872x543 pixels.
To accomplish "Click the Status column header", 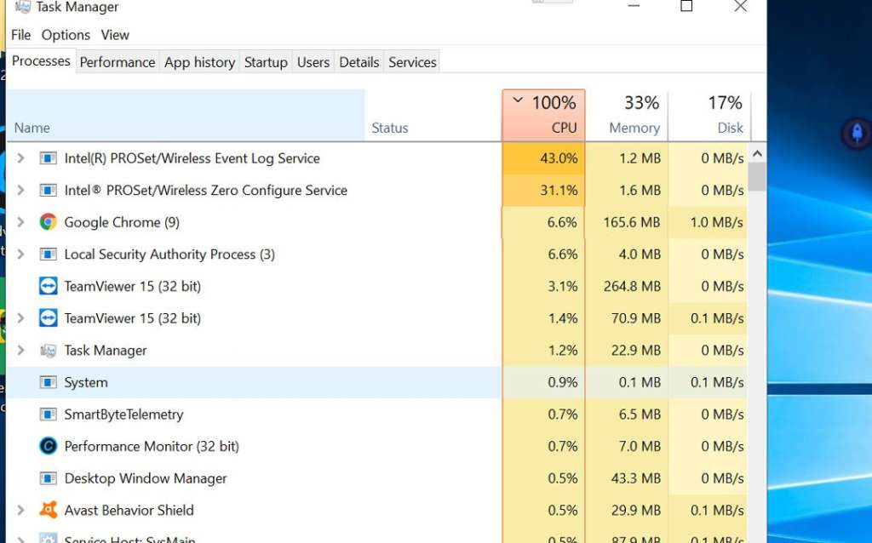I will (390, 128).
